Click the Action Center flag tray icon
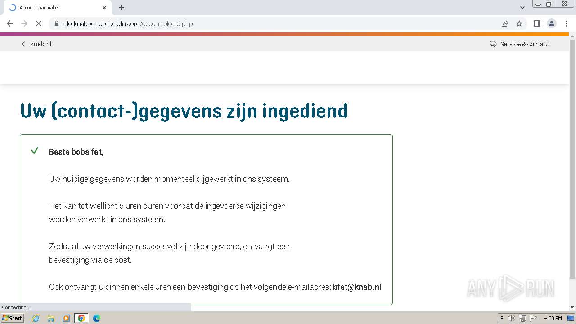This screenshot has height=324, width=576. [533, 318]
